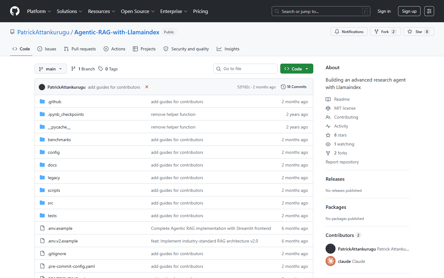444x278 pixels.
Task: Click the Sign up button
Action: point(409,11)
